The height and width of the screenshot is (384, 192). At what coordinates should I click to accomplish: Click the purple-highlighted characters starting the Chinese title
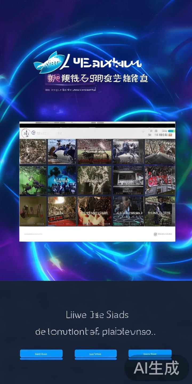click(53, 79)
